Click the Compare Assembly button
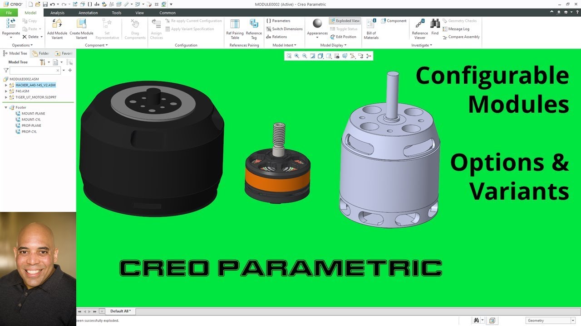This screenshot has width=581, height=326. point(461,37)
